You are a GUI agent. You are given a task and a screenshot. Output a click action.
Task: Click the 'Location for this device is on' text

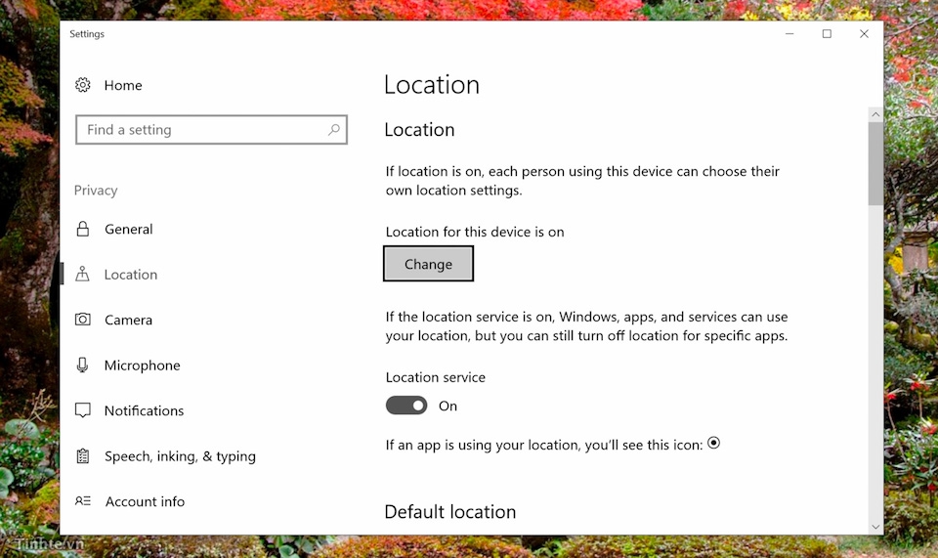pyautogui.click(x=475, y=232)
